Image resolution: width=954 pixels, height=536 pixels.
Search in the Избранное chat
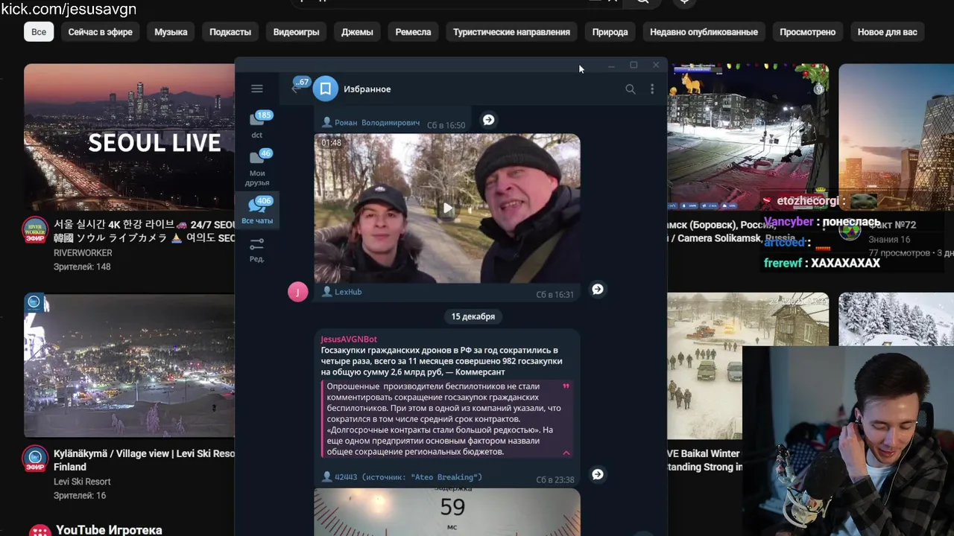pyautogui.click(x=631, y=89)
